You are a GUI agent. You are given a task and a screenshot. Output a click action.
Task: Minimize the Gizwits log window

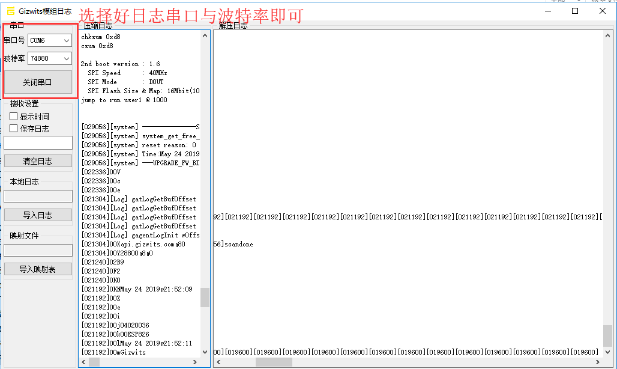click(547, 11)
